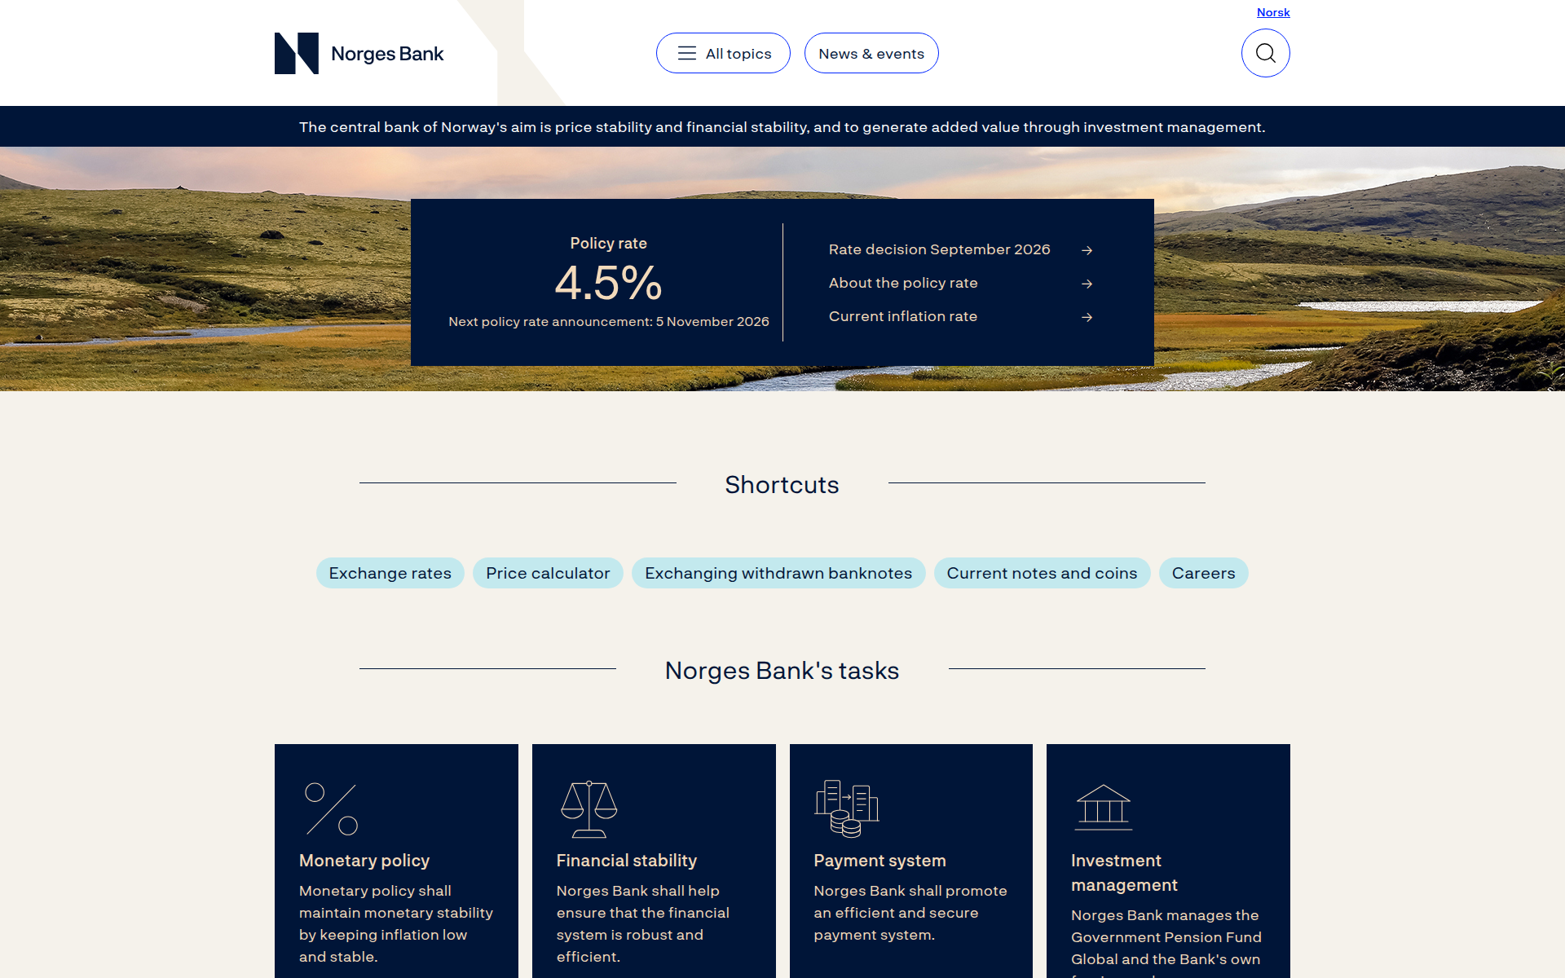The image size is (1565, 978).
Task: Open the Investment management heading
Action: pos(1124,873)
